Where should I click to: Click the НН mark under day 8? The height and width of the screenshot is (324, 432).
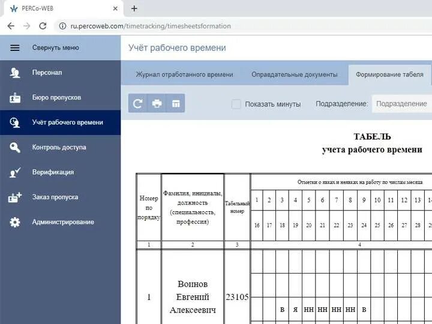(350, 310)
